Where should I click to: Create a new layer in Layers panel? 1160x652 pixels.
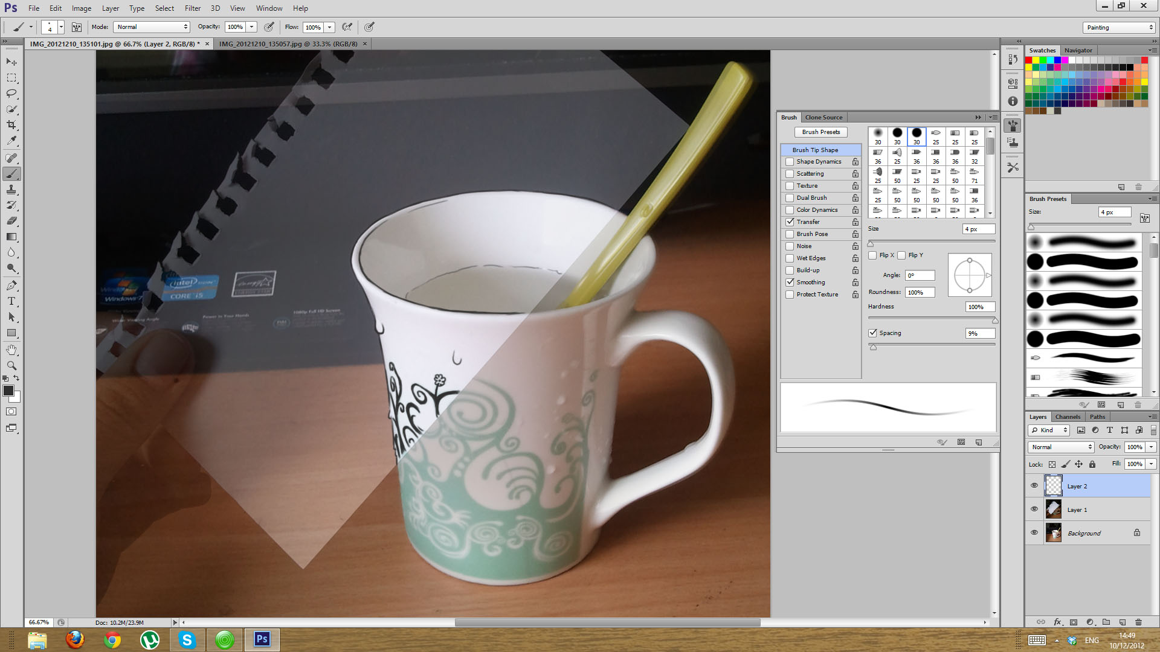pyautogui.click(x=1123, y=622)
